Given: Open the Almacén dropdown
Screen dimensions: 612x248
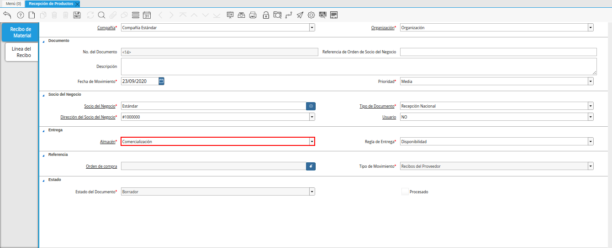Looking at the screenshot, I should coord(312,142).
